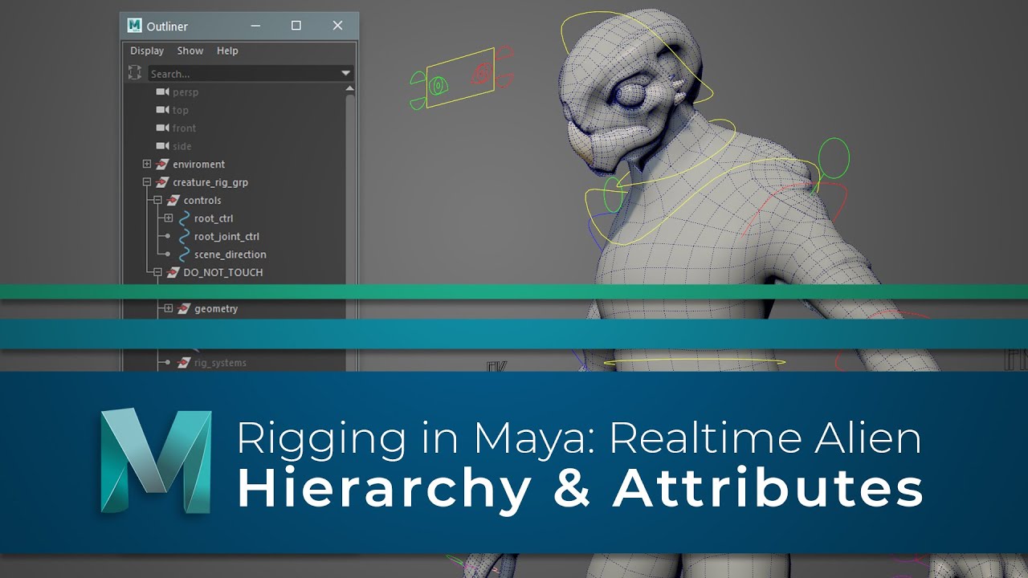Click the scene_direction NURBS curve icon

pyautogui.click(x=185, y=254)
